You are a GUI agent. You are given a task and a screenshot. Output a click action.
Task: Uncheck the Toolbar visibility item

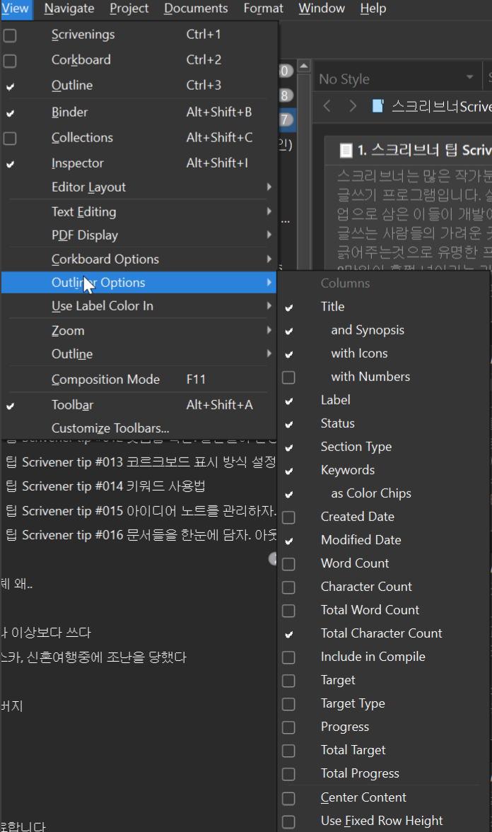[x=10, y=405]
